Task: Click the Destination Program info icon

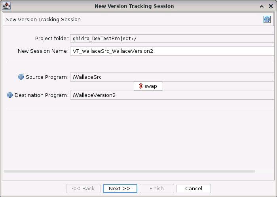Action: (10, 95)
